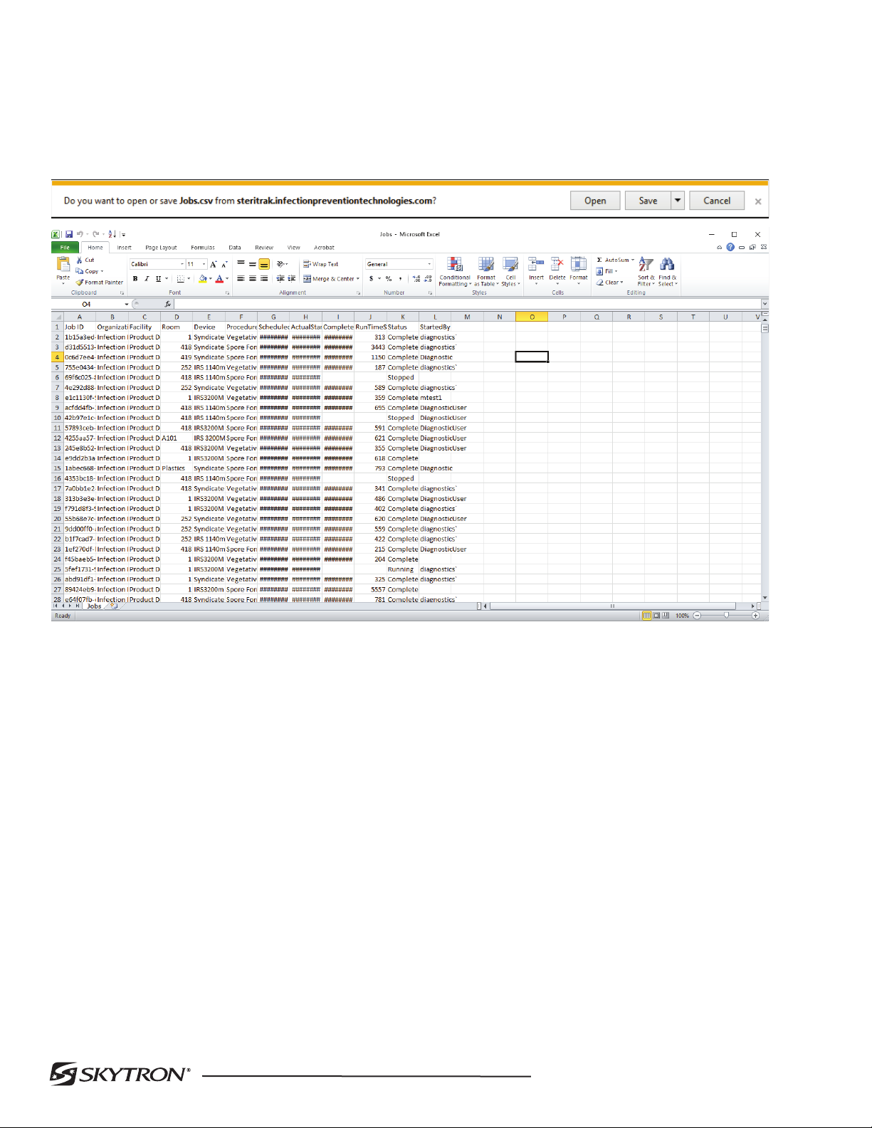The width and height of the screenshot is (872, 1128).
Task: Apply the red font color
Action: [219, 279]
